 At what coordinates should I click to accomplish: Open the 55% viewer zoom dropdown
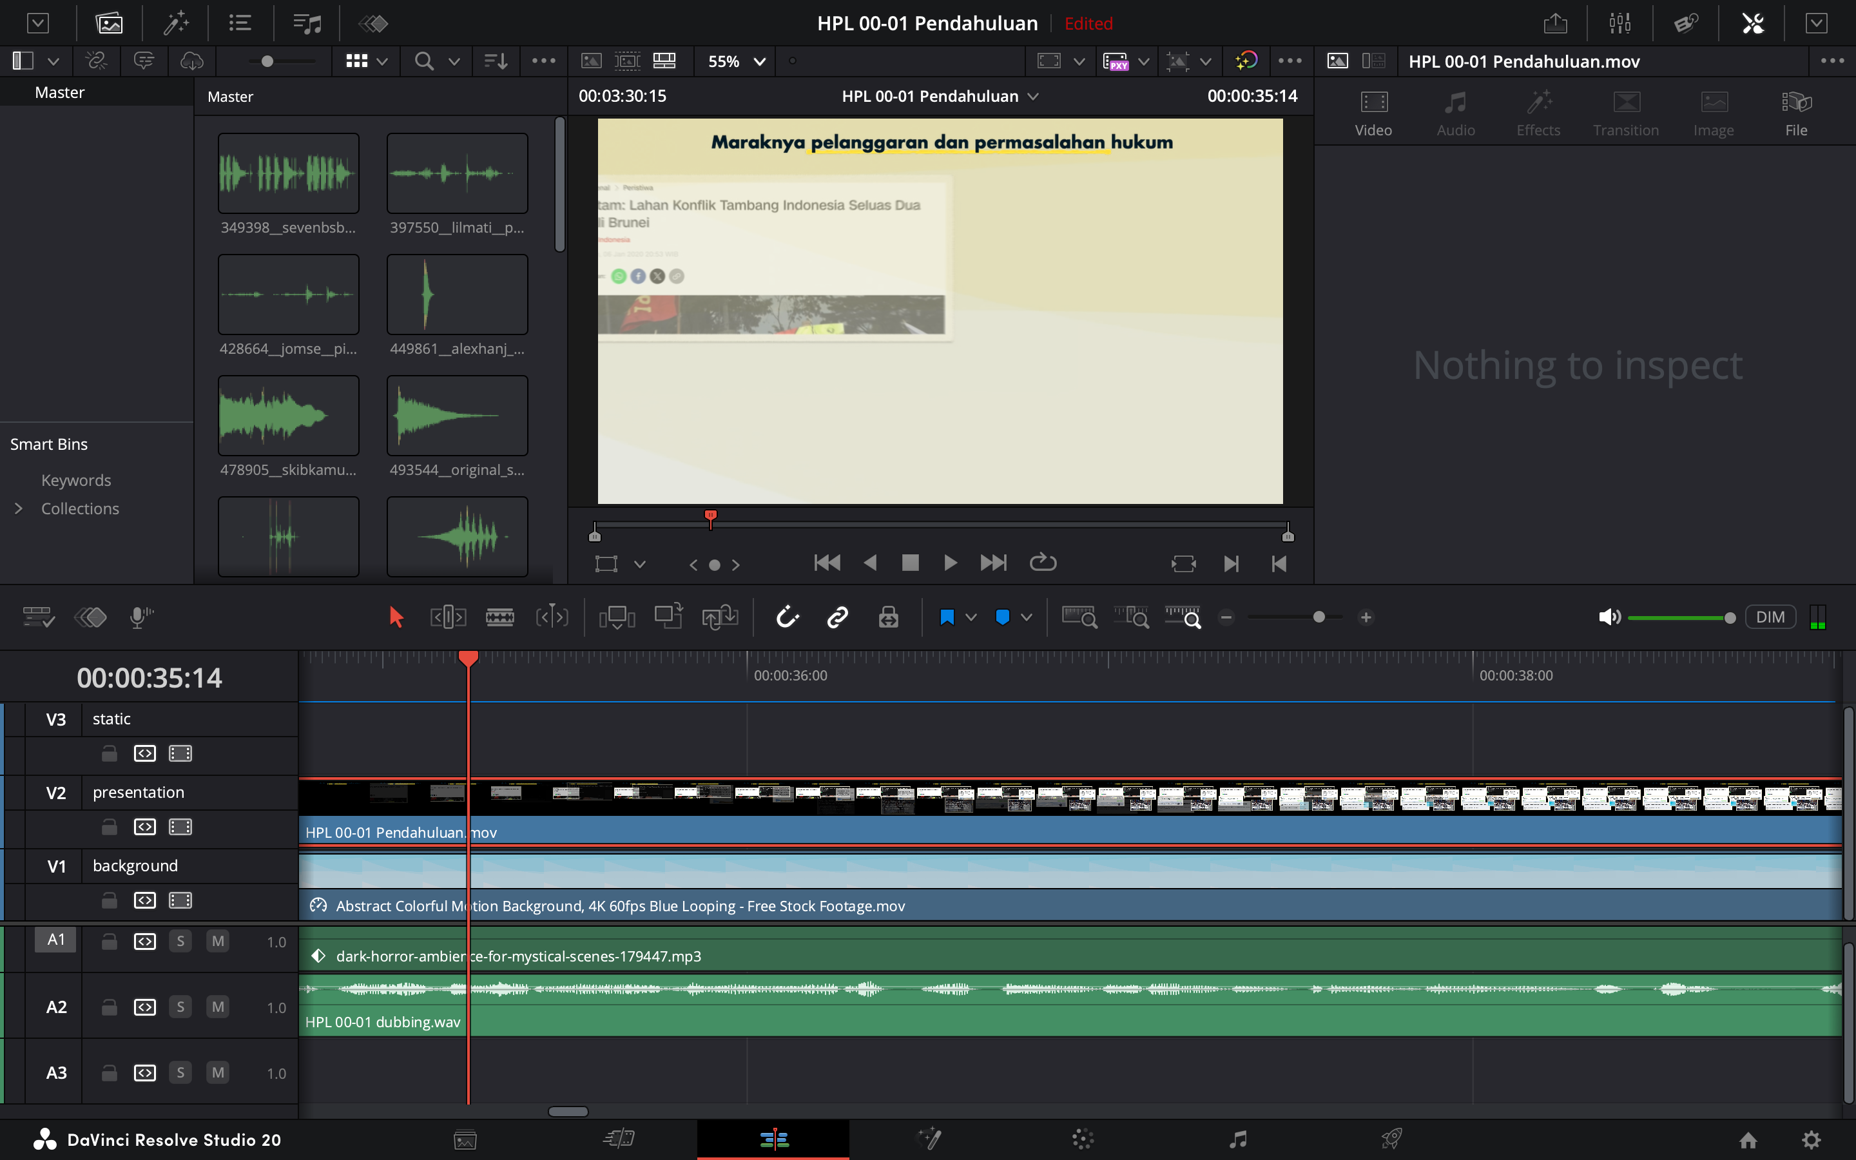click(x=736, y=61)
